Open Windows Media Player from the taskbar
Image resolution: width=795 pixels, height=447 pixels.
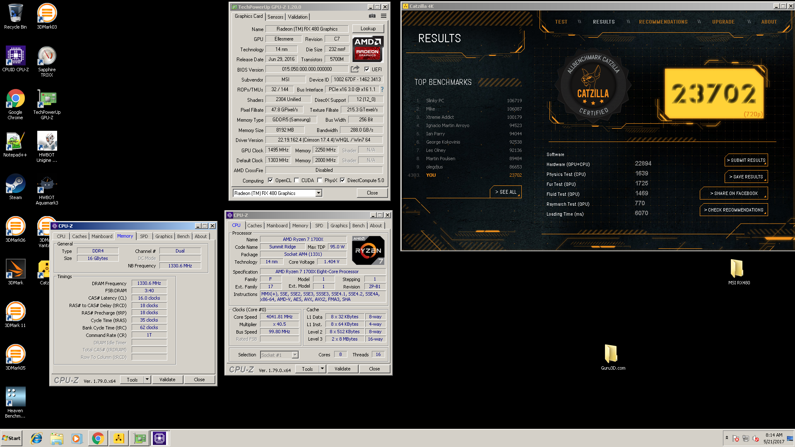[x=77, y=438]
